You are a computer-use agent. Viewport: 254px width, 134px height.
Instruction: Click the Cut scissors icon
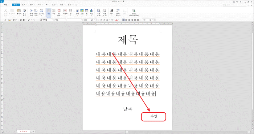[x=5, y=10]
